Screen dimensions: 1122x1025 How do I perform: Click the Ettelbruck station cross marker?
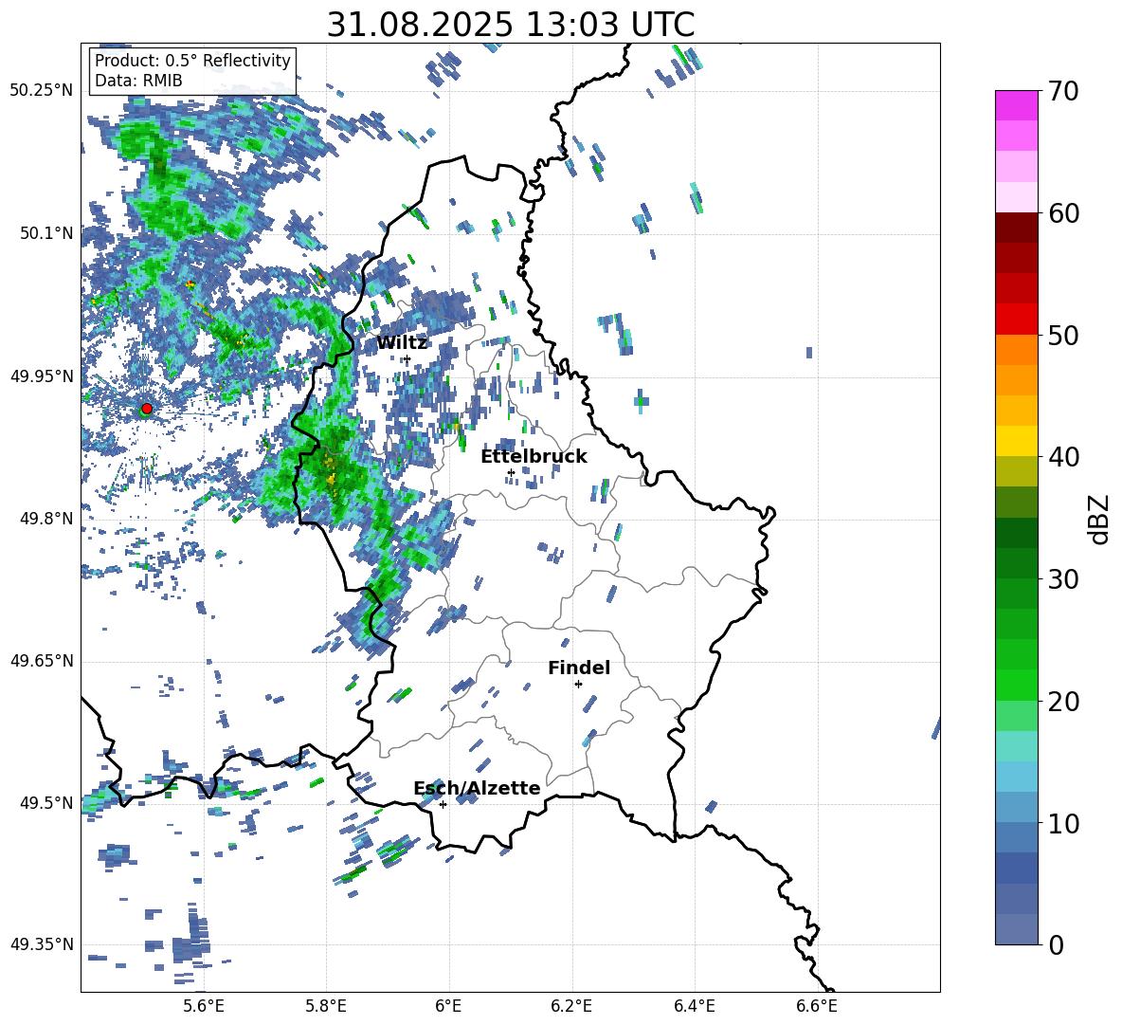(x=511, y=472)
